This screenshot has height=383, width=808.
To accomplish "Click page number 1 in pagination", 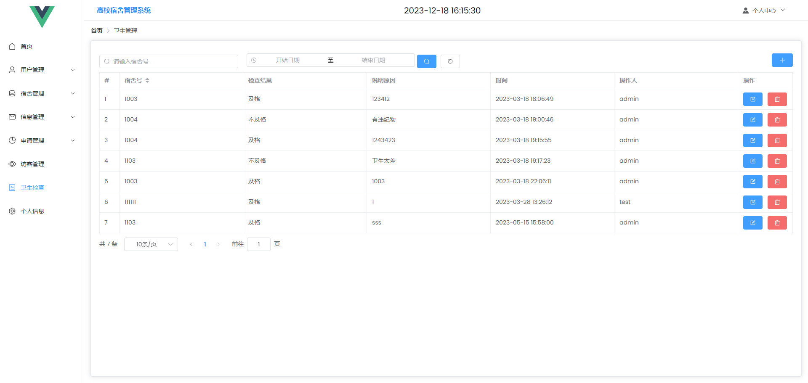I will [x=205, y=244].
